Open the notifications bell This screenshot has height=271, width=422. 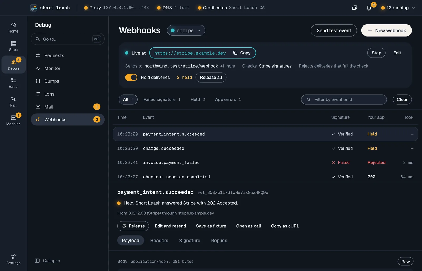tap(369, 8)
